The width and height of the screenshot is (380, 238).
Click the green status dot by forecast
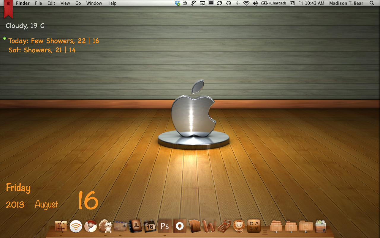pyautogui.click(x=4, y=38)
